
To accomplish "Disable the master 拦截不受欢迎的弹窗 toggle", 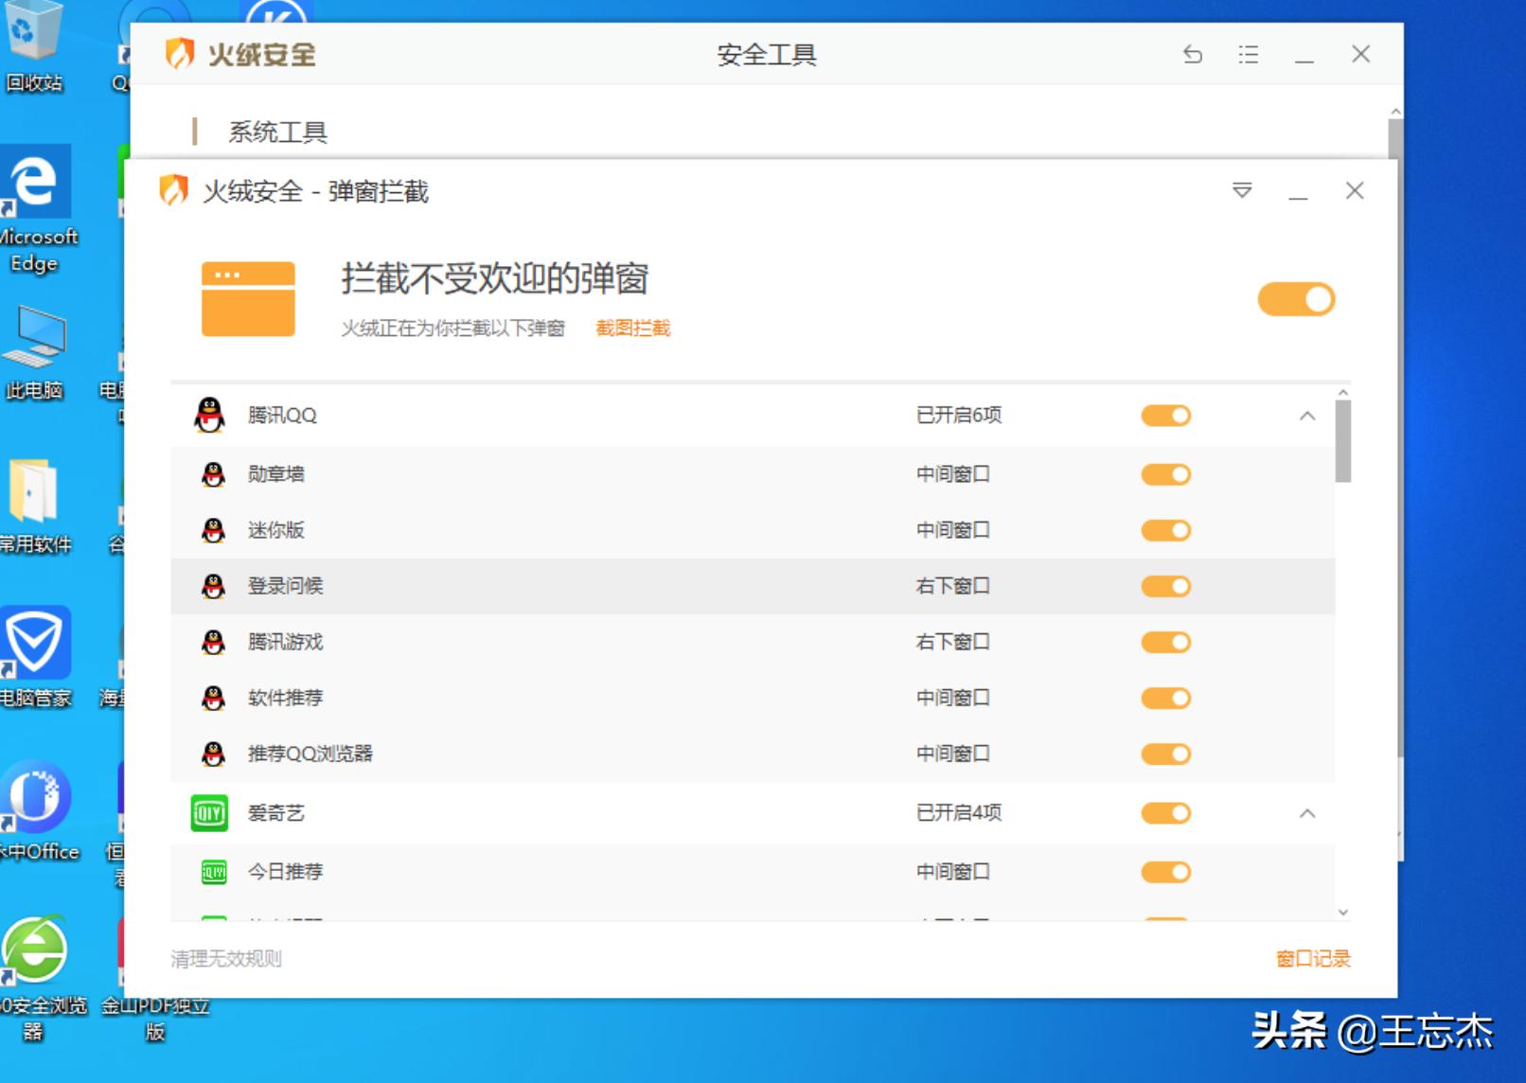I will [1296, 297].
